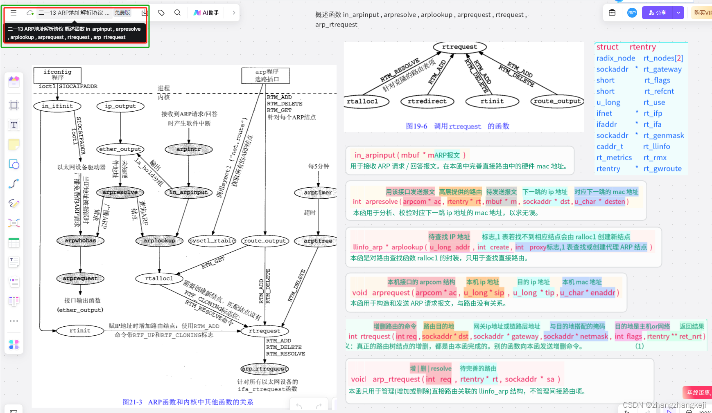Click the 'rt_gwroute' field text
The width and height of the screenshot is (712, 413).
pos(662,168)
